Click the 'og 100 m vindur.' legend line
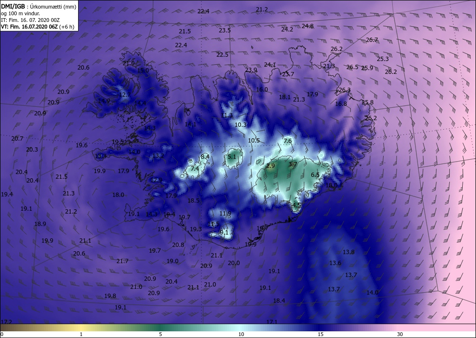The height and width of the screenshot is (338, 476). click(x=20, y=13)
